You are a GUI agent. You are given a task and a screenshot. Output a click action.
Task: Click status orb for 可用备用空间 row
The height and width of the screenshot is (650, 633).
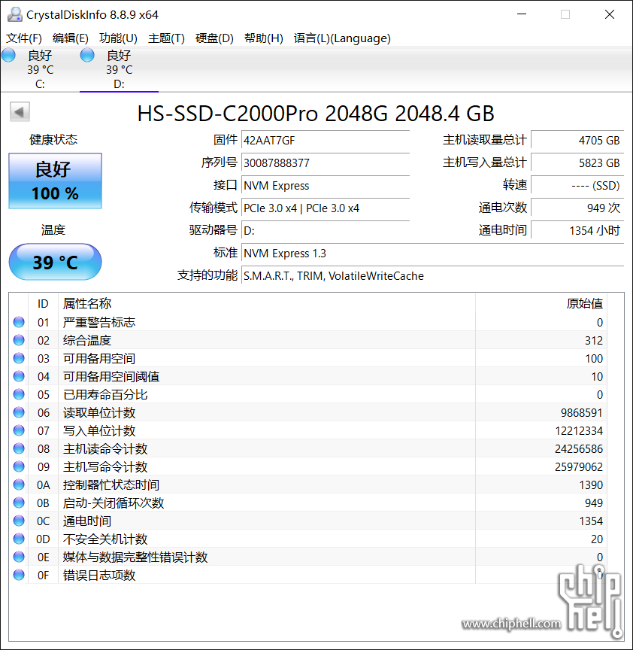tap(19, 358)
